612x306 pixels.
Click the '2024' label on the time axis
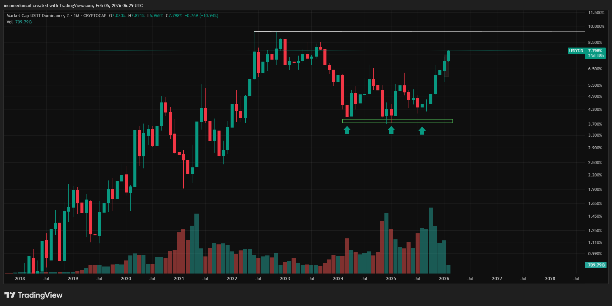[338, 279]
